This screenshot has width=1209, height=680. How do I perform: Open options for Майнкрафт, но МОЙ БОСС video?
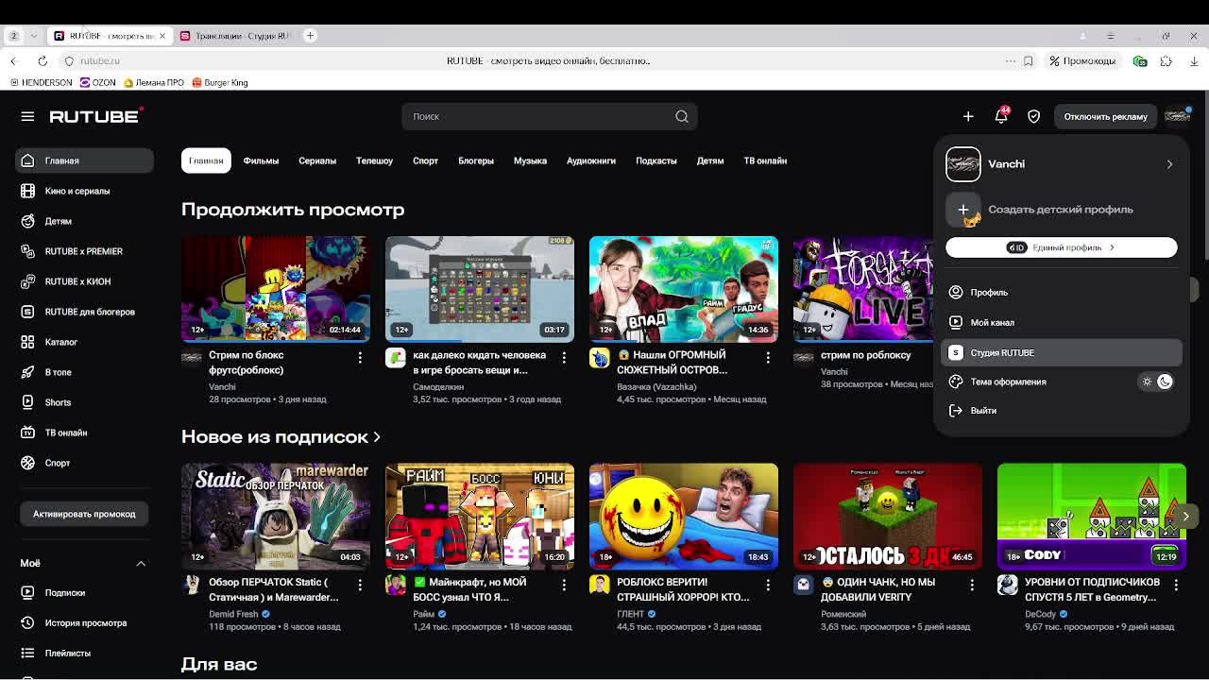(564, 585)
